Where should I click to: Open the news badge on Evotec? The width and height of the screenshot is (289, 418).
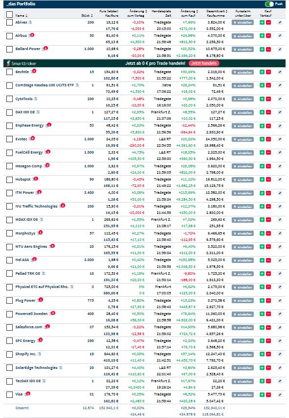(32, 139)
